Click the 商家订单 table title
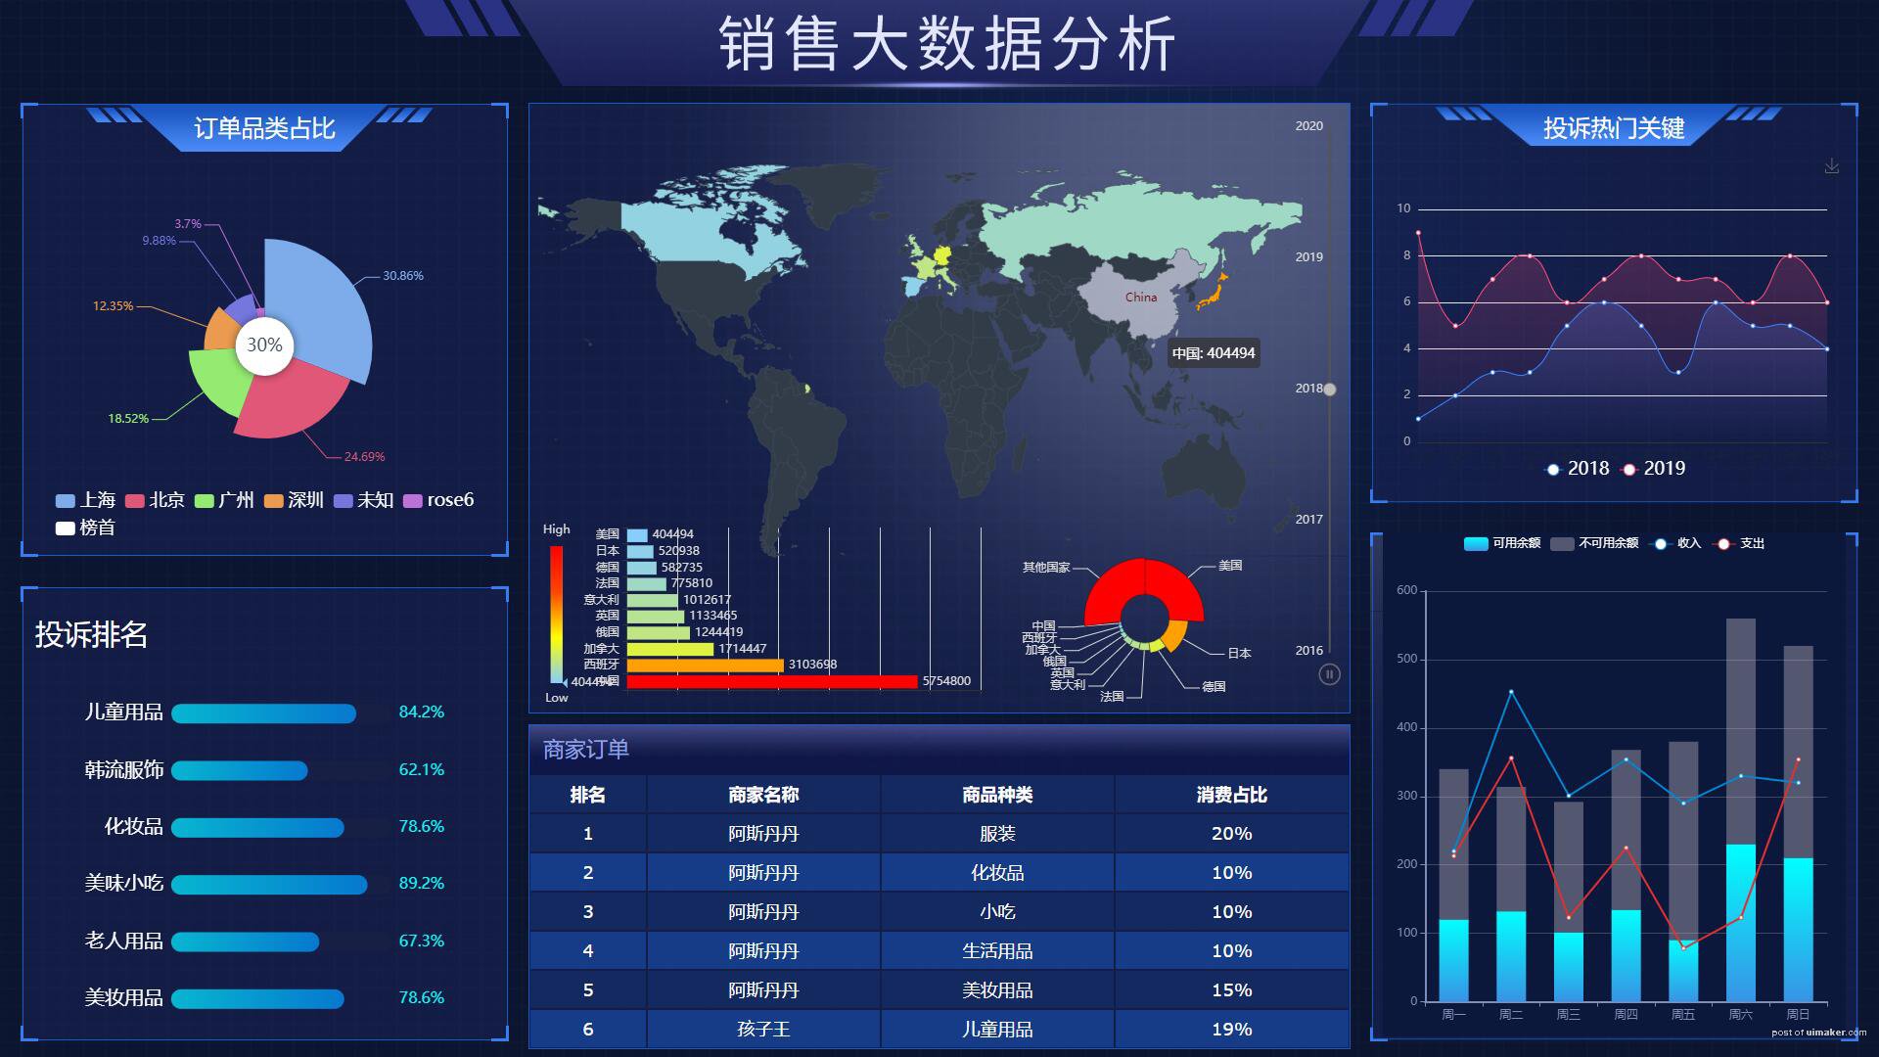This screenshot has height=1057, width=1879. [x=586, y=750]
